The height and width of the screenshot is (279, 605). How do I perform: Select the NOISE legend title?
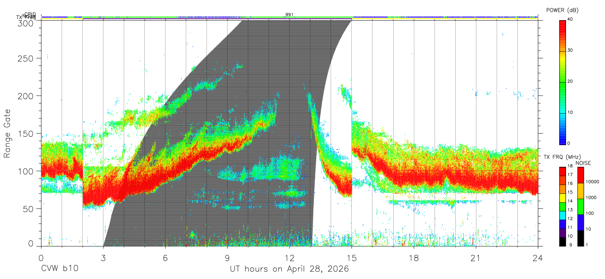[x=584, y=162]
